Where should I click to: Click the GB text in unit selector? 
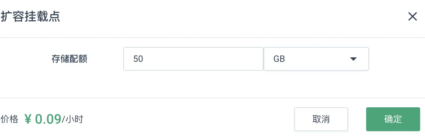(x=279, y=59)
